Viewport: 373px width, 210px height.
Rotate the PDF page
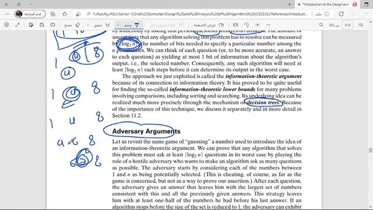click(247, 24)
